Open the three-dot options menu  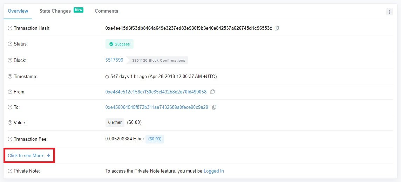389,12
